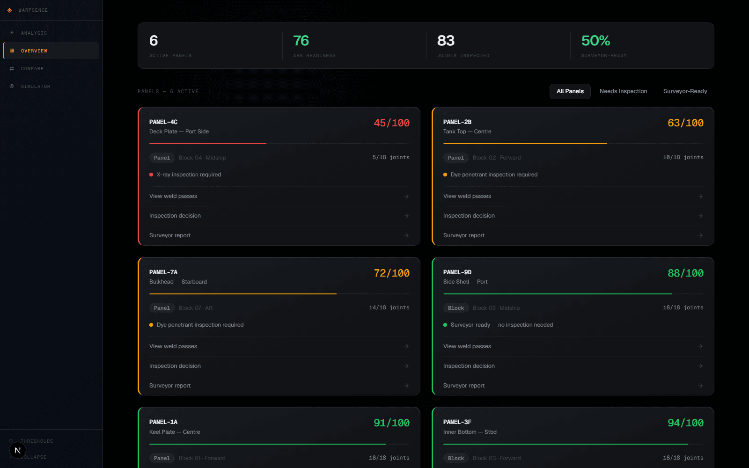This screenshot has width=749, height=468.
Task: Click the arrow next to PANEL-4C Surveyor report
Action: [406, 235]
